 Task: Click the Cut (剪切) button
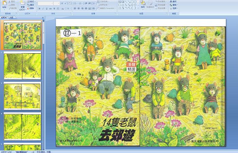click(x=12, y=1)
